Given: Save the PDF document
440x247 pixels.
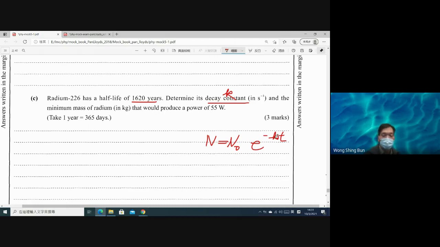Looking at the screenshot, I should click(302, 50).
